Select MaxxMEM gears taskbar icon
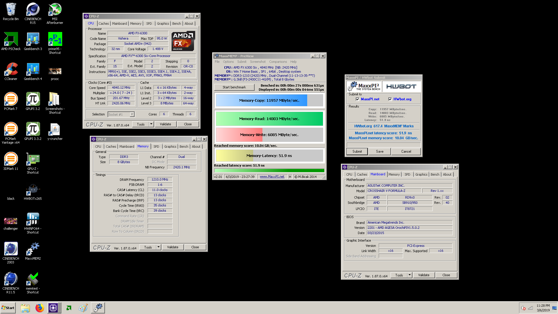 click(x=98, y=308)
